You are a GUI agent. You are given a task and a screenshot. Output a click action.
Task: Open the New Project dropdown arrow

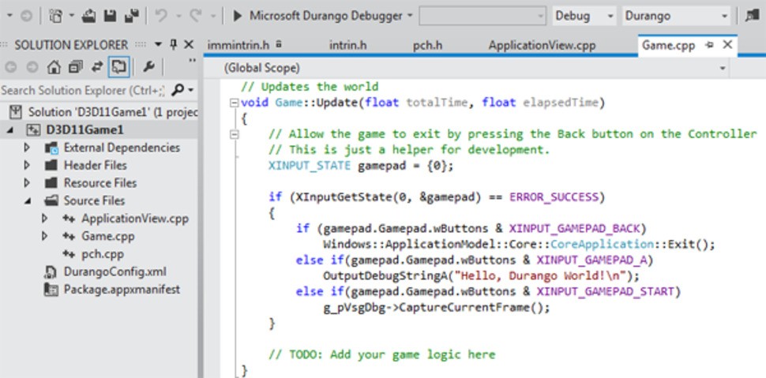pos(72,16)
